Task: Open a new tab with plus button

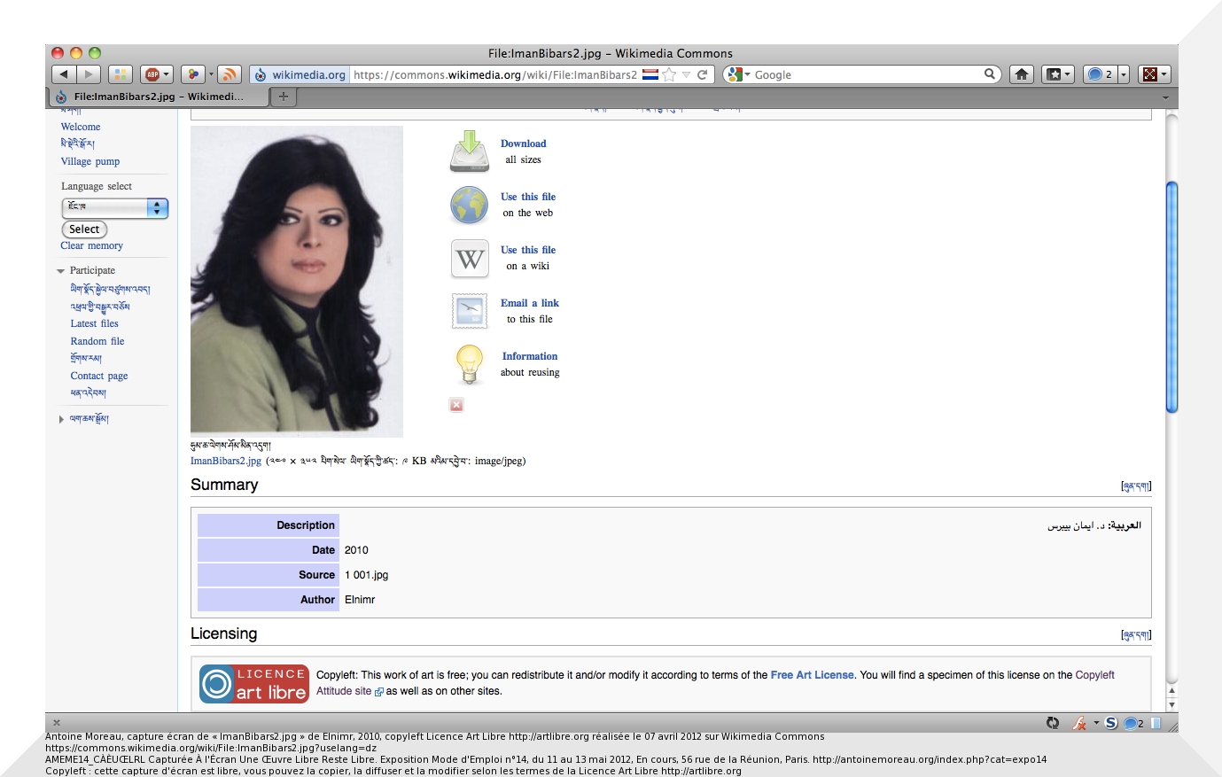Action: tap(283, 97)
